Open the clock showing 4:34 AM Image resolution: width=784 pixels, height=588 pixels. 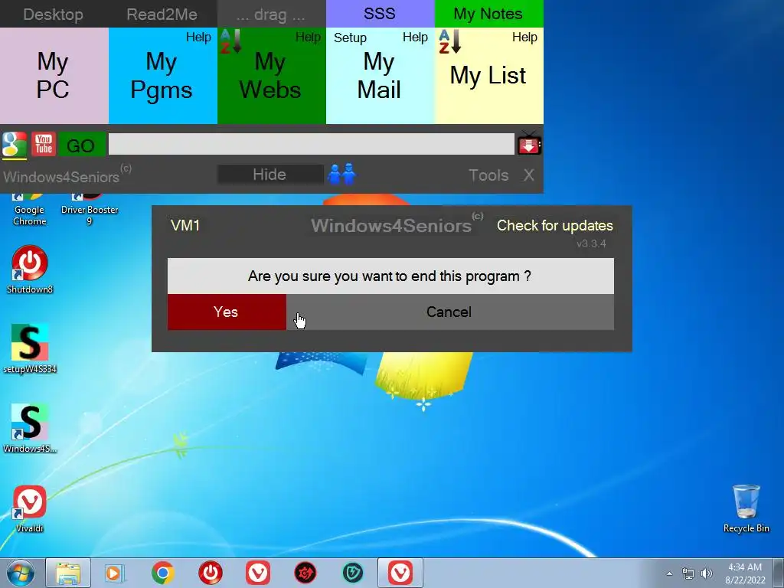(x=745, y=573)
